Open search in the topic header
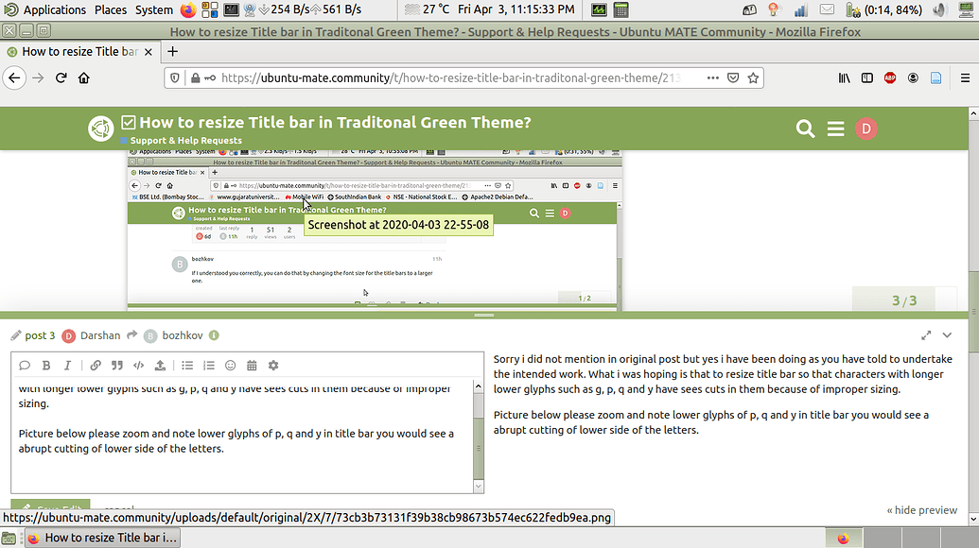The image size is (979, 548). 805,128
